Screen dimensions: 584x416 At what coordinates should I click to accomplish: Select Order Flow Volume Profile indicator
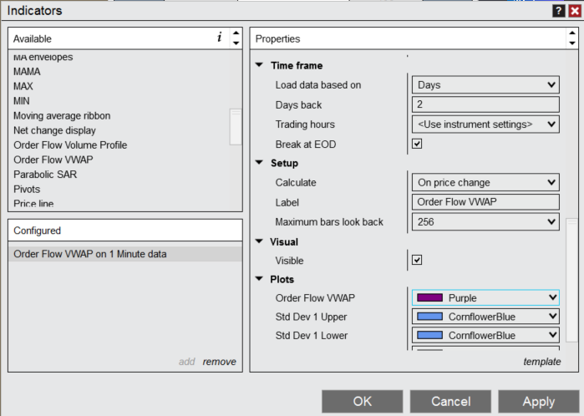tap(70, 145)
